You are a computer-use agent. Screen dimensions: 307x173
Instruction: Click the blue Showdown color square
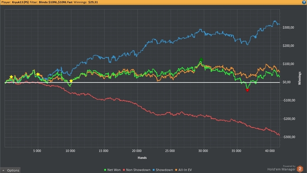click(153, 170)
